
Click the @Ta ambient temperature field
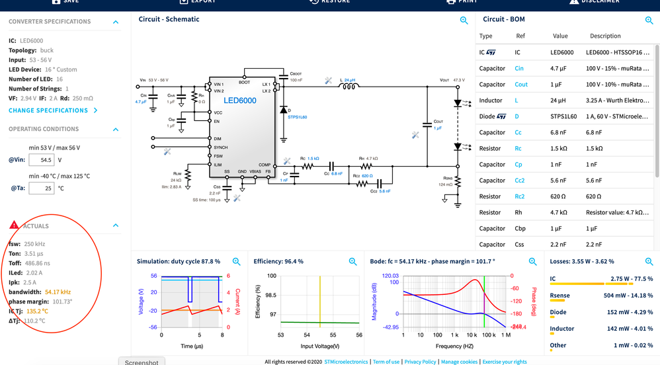41,188
